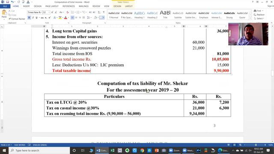Viewport: 274px width, 154px height.
Task: Open the Font dialog launcher
Action: (68, 23)
